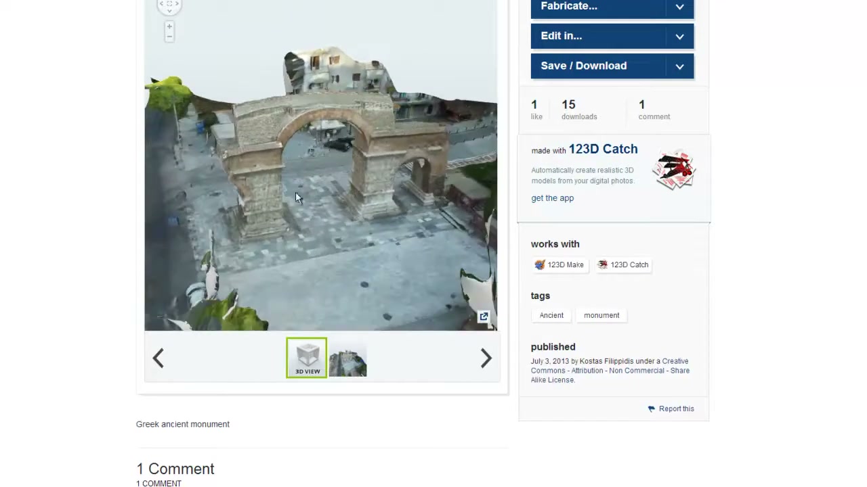Click the Greek ancient monument description
The height and width of the screenshot is (487, 867).
pos(183,424)
